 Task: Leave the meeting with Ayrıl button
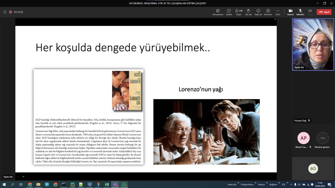pyautogui.click(x=324, y=12)
